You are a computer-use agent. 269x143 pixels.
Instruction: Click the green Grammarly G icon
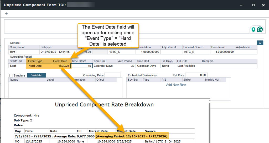(260, 30)
